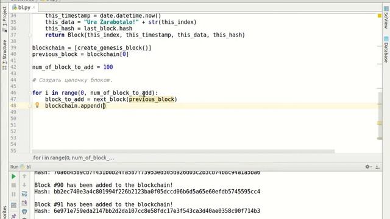The width and height of the screenshot is (390, 219).
Task: Pause the output with the pause icon
Action: click(x=13, y=194)
